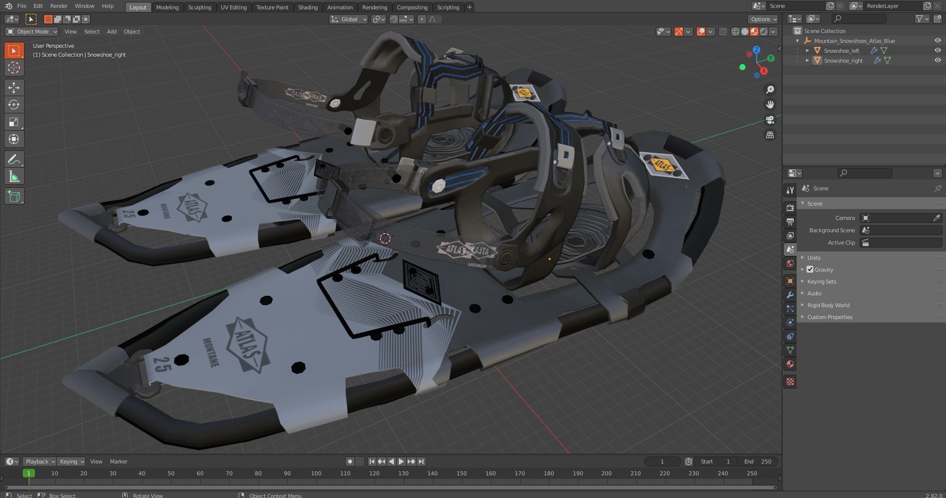Toggle camera view icon

point(770,120)
